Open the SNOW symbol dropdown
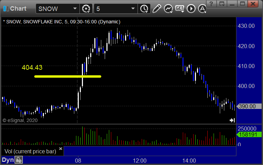The width and height of the screenshot is (263, 165). [x=75, y=9]
